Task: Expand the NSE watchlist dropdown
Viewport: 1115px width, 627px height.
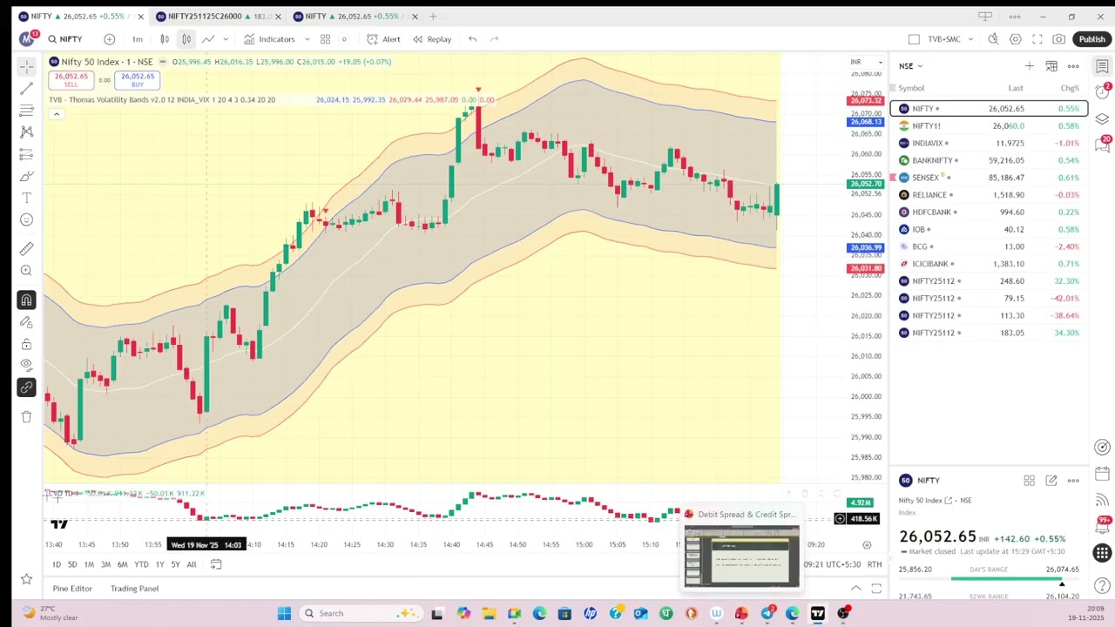Action: 910,66
